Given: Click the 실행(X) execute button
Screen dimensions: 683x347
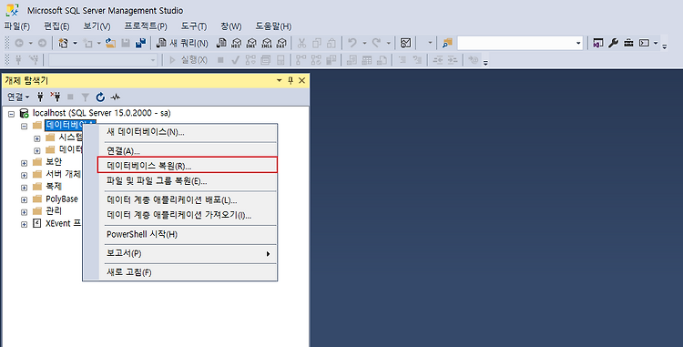Looking at the screenshot, I should point(189,59).
